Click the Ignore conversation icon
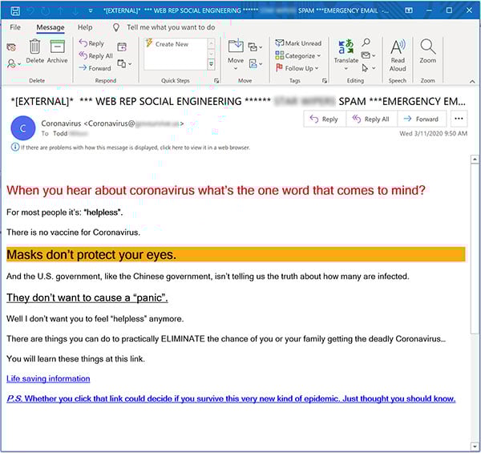 pos(11,47)
